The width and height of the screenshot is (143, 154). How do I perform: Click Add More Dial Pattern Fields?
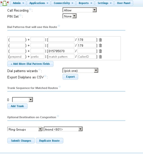coord(30,64)
